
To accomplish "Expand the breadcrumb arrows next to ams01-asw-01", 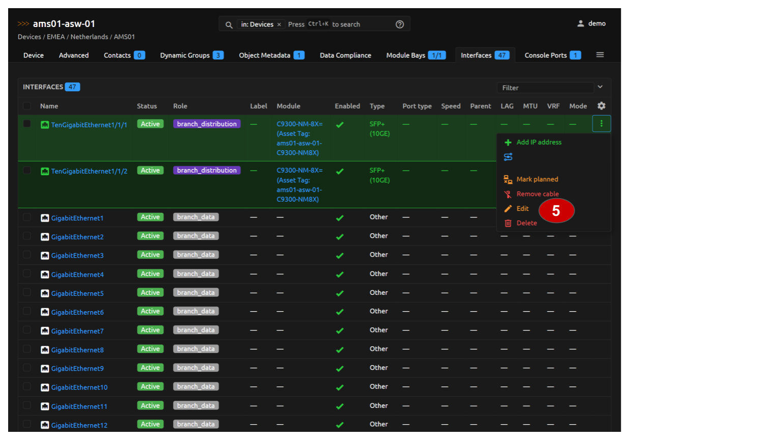I will tap(23, 24).
